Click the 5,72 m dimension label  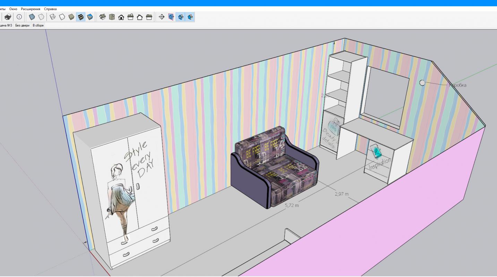coord(292,205)
